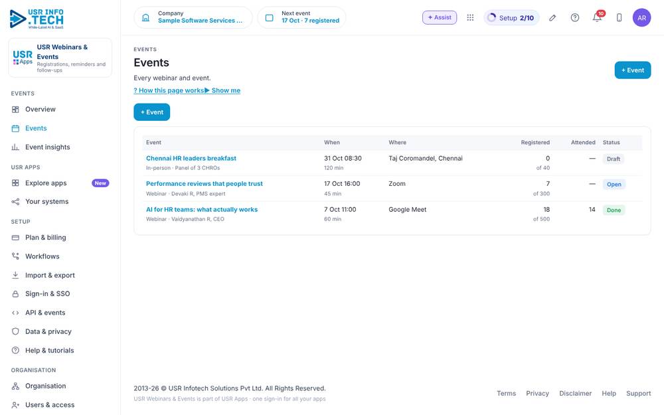Click the Import & export download icon
The height and width of the screenshot is (415, 664).
coord(15,276)
